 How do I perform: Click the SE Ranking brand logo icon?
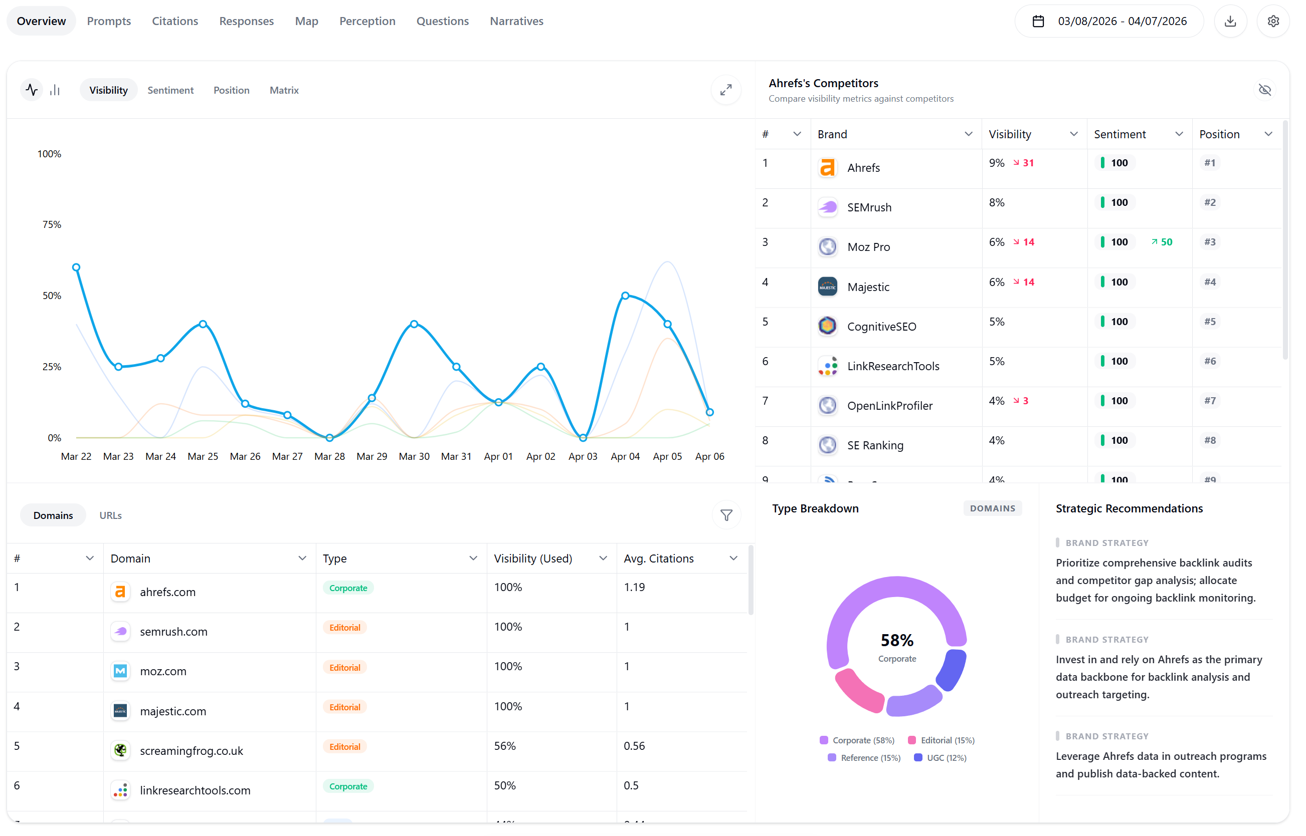827,445
